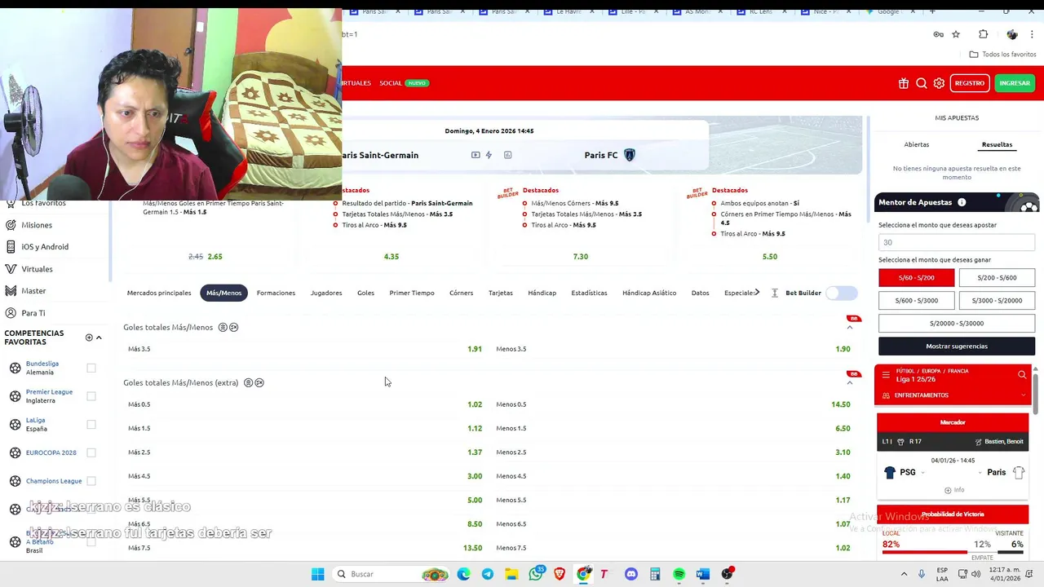This screenshot has height=587, width=1044.
Task: Click the video stream icon beside Paris Saint-Germain
Action: pos(476,155)
